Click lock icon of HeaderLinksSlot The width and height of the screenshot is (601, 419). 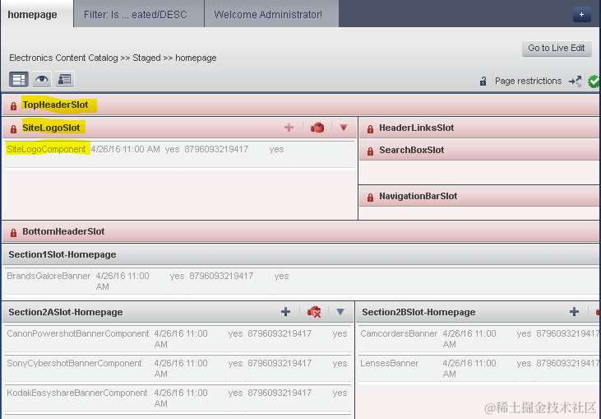(370, 129)
